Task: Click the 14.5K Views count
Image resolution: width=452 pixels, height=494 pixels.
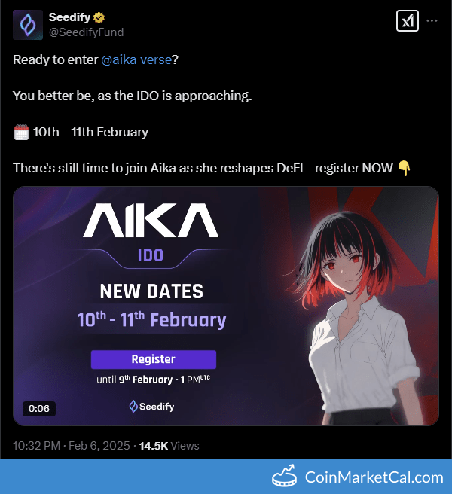Action: tap(169, 446)
